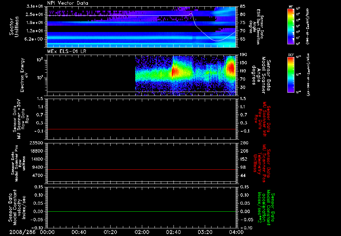Click the 'Sector Unitless' axis label
The image size is (341, 236).
pyautogui.click(x=14, y=27)
